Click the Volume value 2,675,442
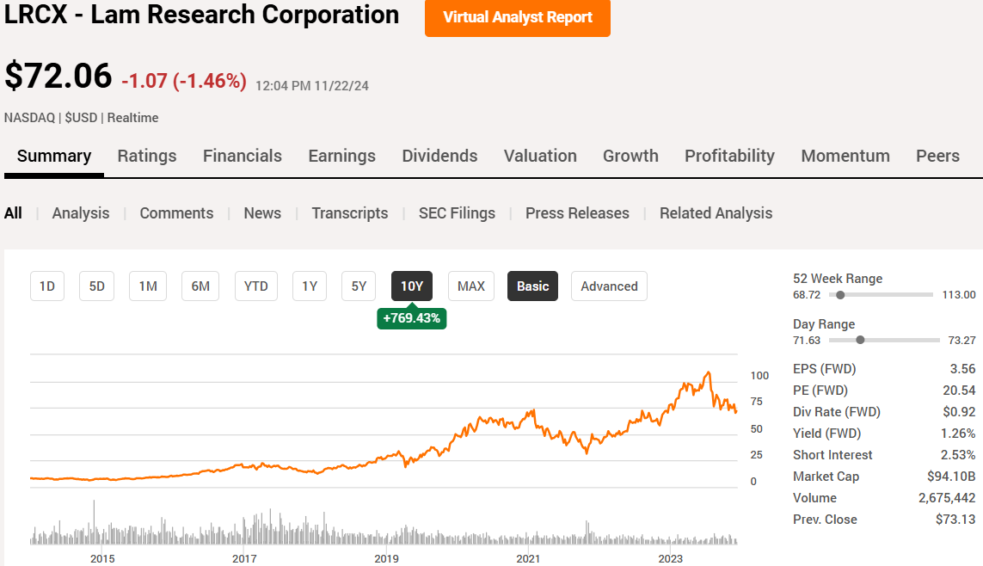Image resolution: width=983 pixels, height=566 pixels. 947,498
